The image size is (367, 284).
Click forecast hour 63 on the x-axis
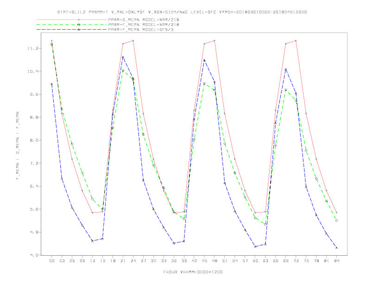(x=266, y=261)
